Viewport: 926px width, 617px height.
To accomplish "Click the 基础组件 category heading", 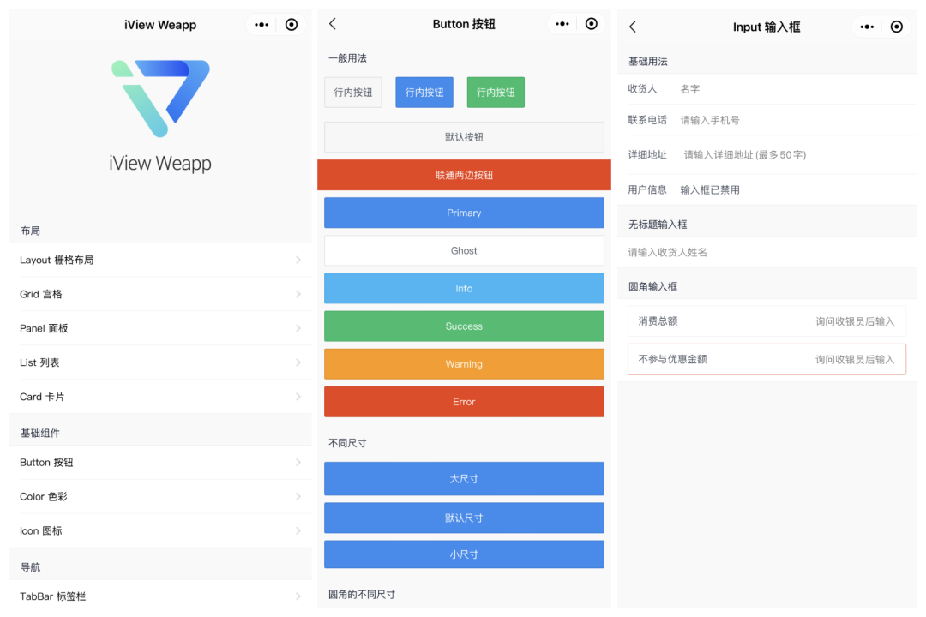I will click(40, 434).
